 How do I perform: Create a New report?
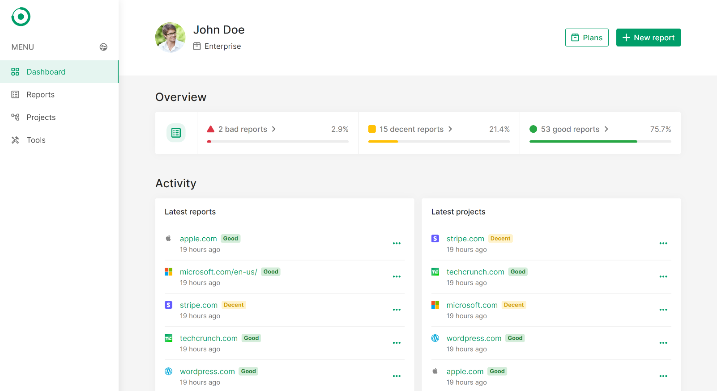(648, 38)
